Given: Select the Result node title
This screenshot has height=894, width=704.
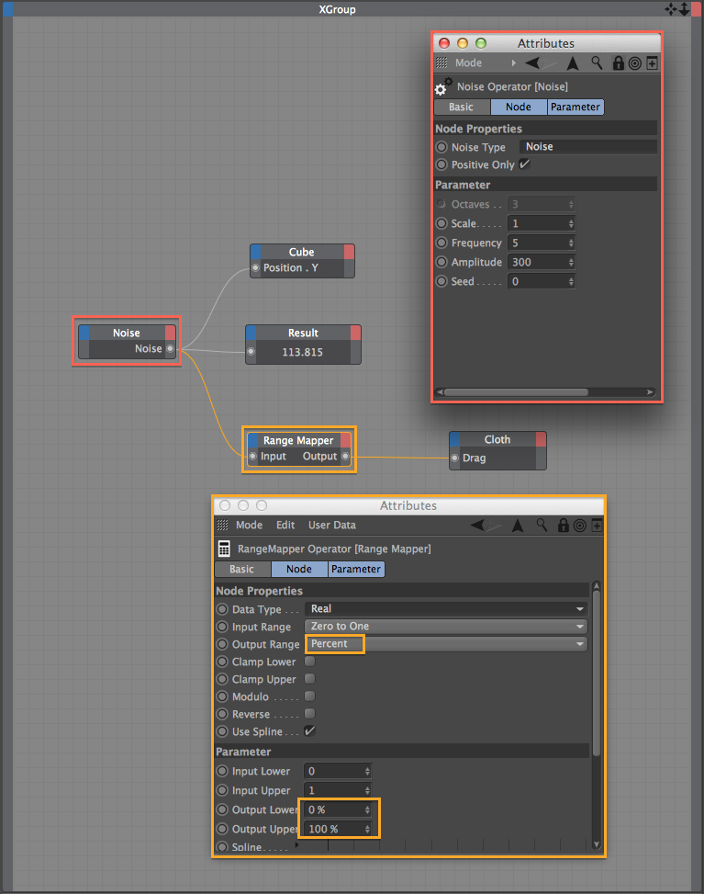Looking at the screenshot, I should pos(303,333).
